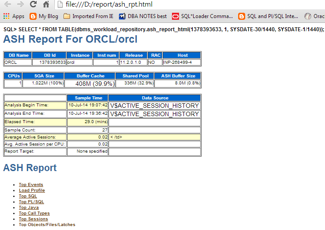Screen dimensions: 325x230
Task: Click the INP-268499-4 host cell
Action: [x=182, y=62]
